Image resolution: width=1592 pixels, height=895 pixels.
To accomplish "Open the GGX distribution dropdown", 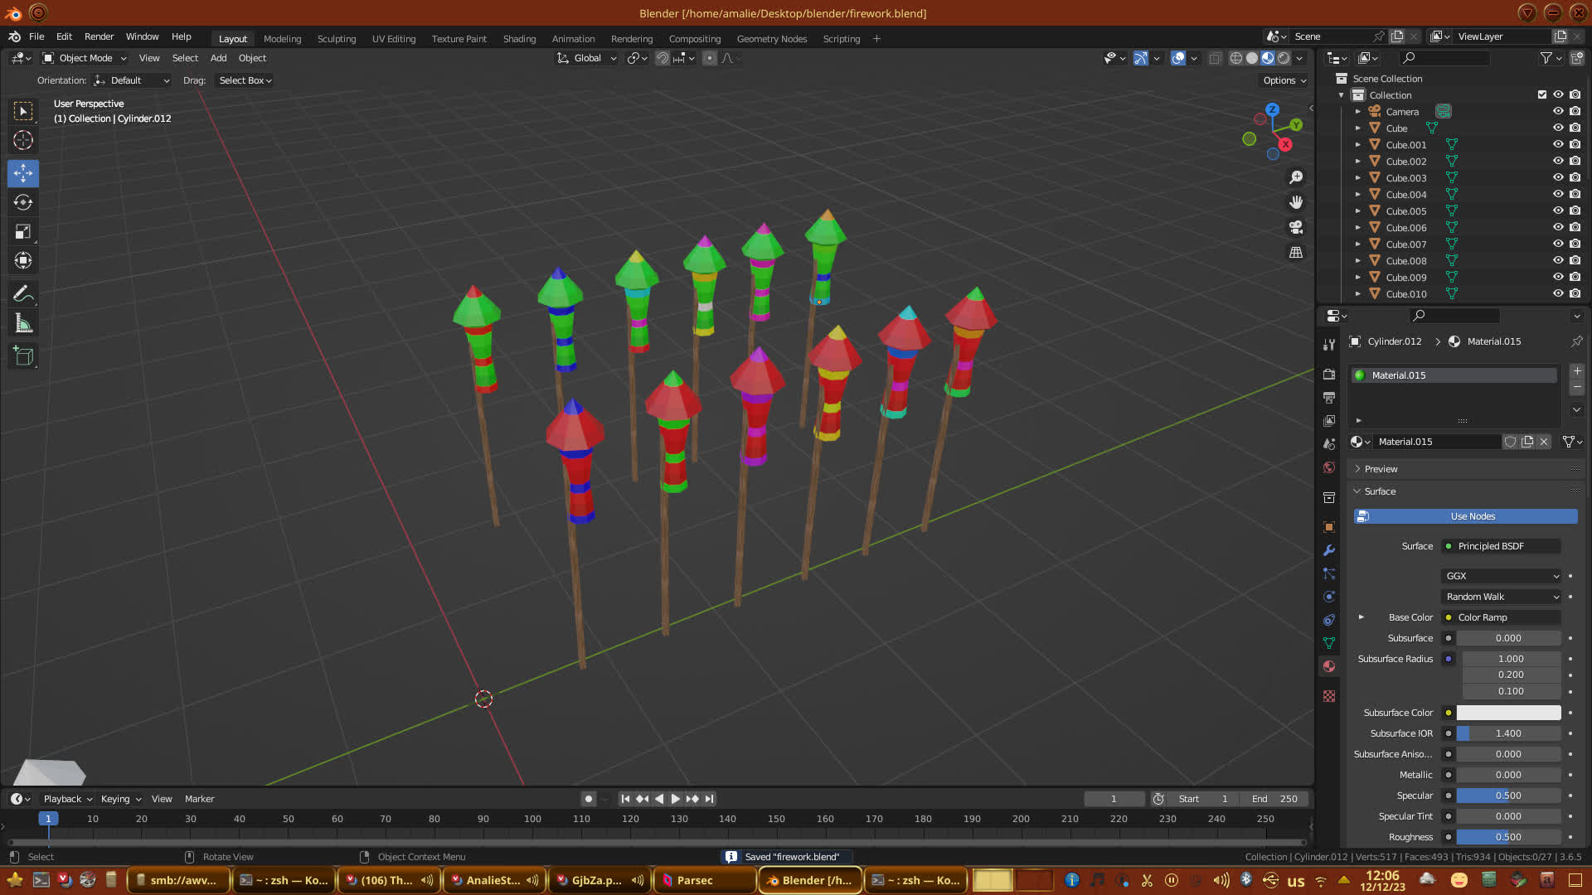I will 1502,576.
